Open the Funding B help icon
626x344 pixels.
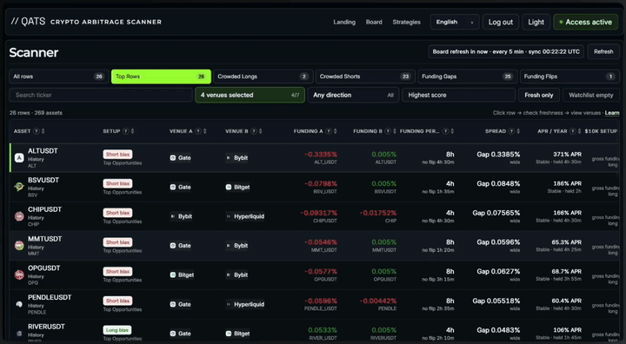388,131
